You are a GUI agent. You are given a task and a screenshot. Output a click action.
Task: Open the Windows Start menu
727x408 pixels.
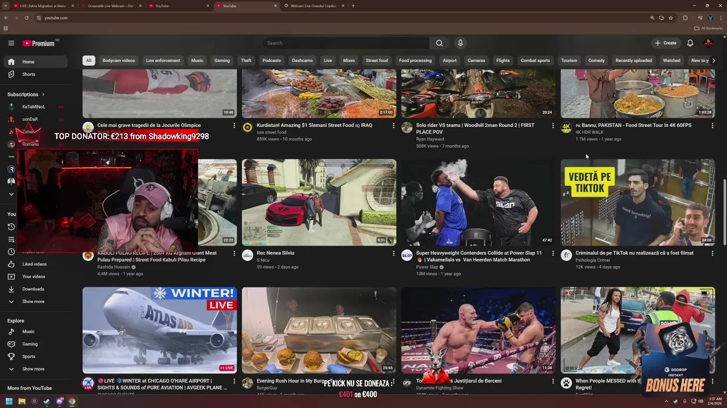point(9,401)
